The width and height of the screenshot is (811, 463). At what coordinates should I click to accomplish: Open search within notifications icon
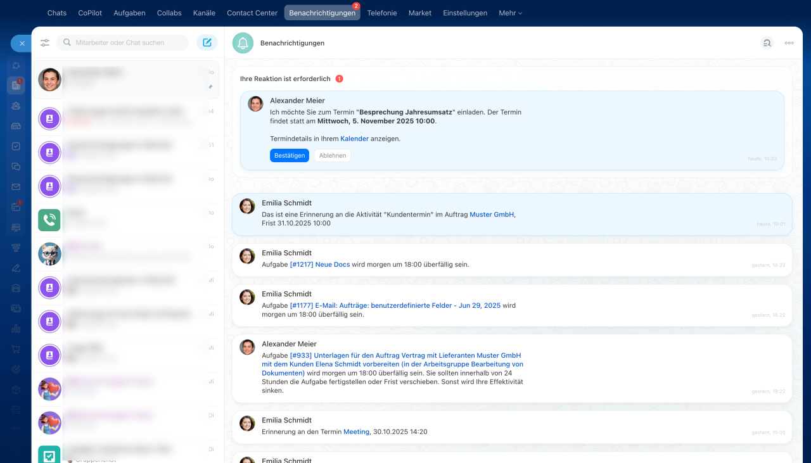pos(767,43)
